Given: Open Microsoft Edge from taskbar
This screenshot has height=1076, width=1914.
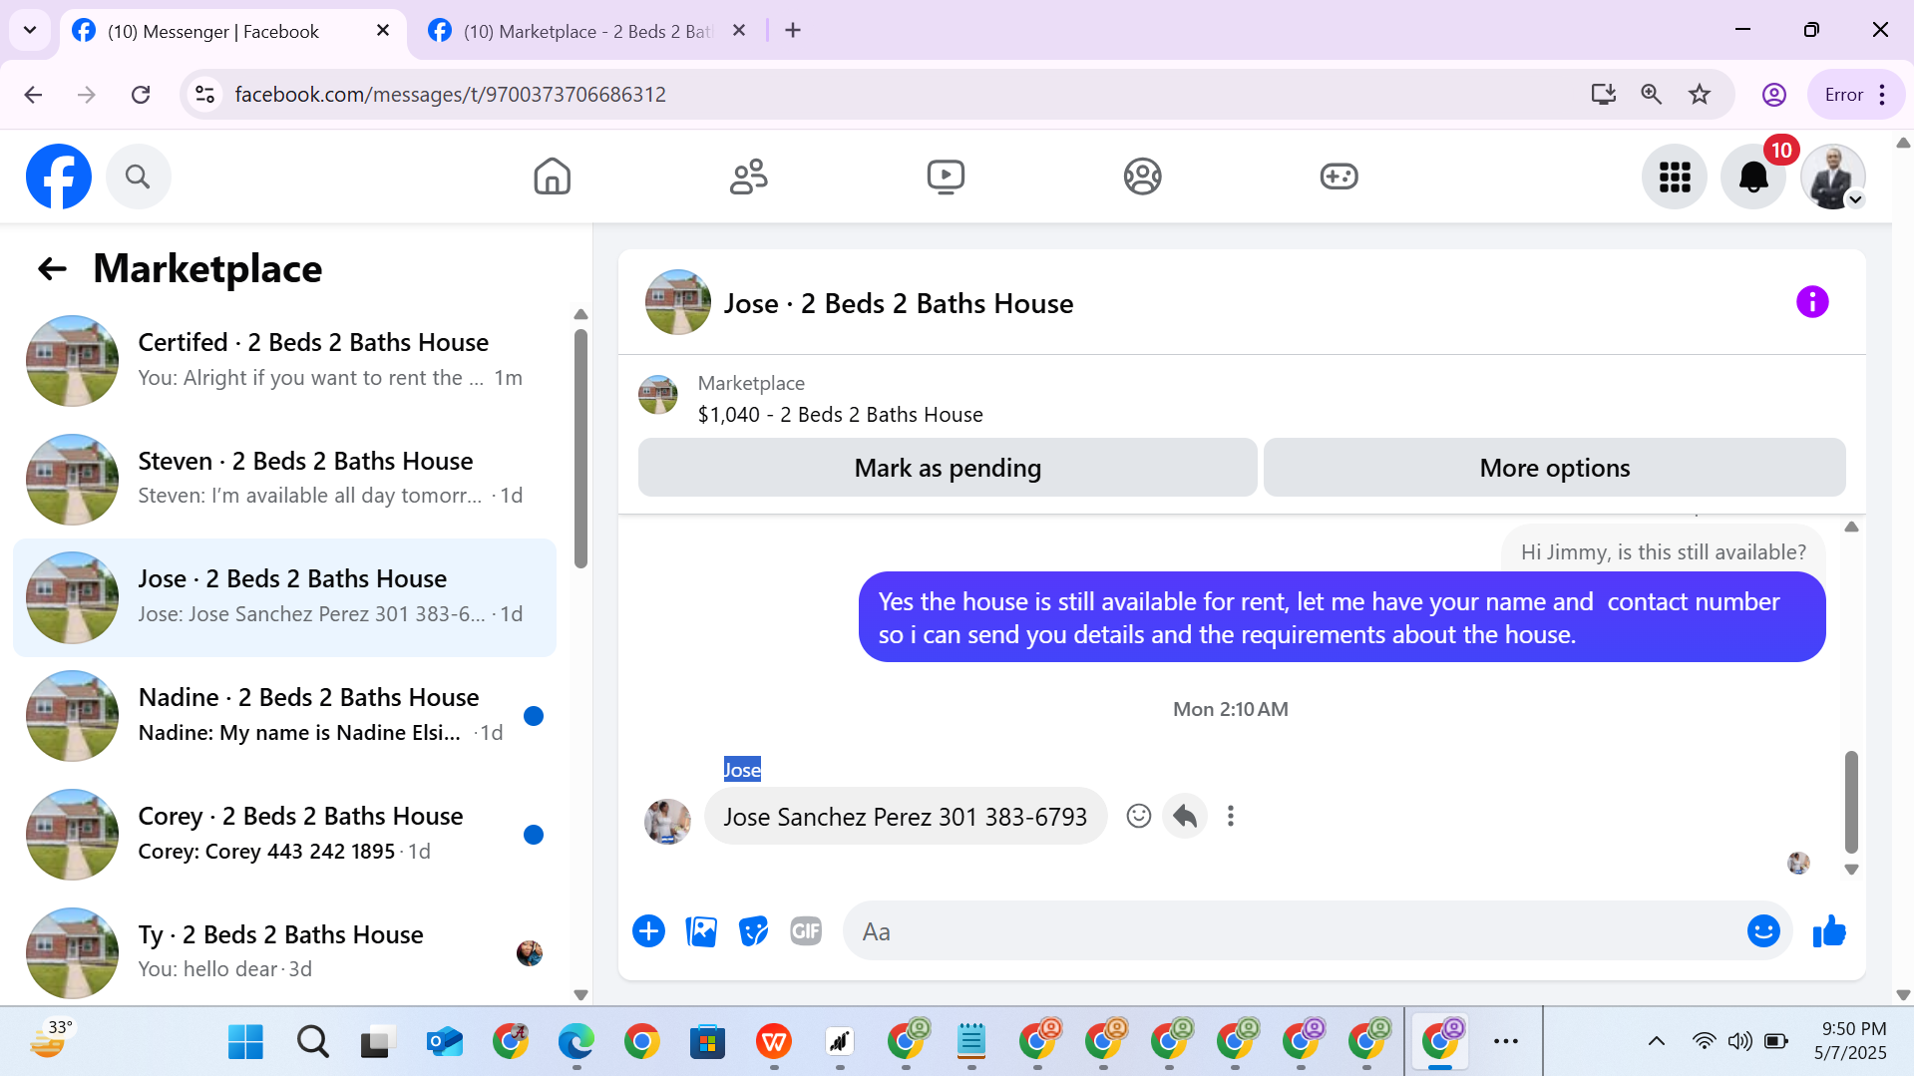Looking at the screenshot, I should [x=575, y=1042].
